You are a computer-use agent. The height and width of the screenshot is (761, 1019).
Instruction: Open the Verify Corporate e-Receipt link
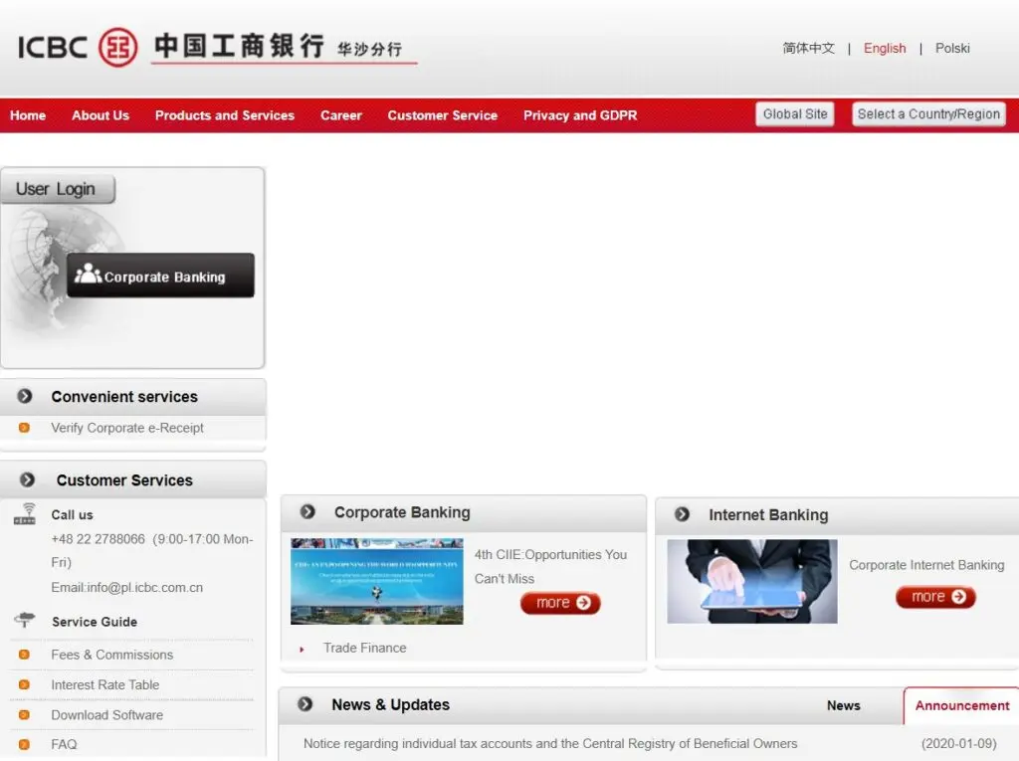pyautogui.click(x=127, y=428)
